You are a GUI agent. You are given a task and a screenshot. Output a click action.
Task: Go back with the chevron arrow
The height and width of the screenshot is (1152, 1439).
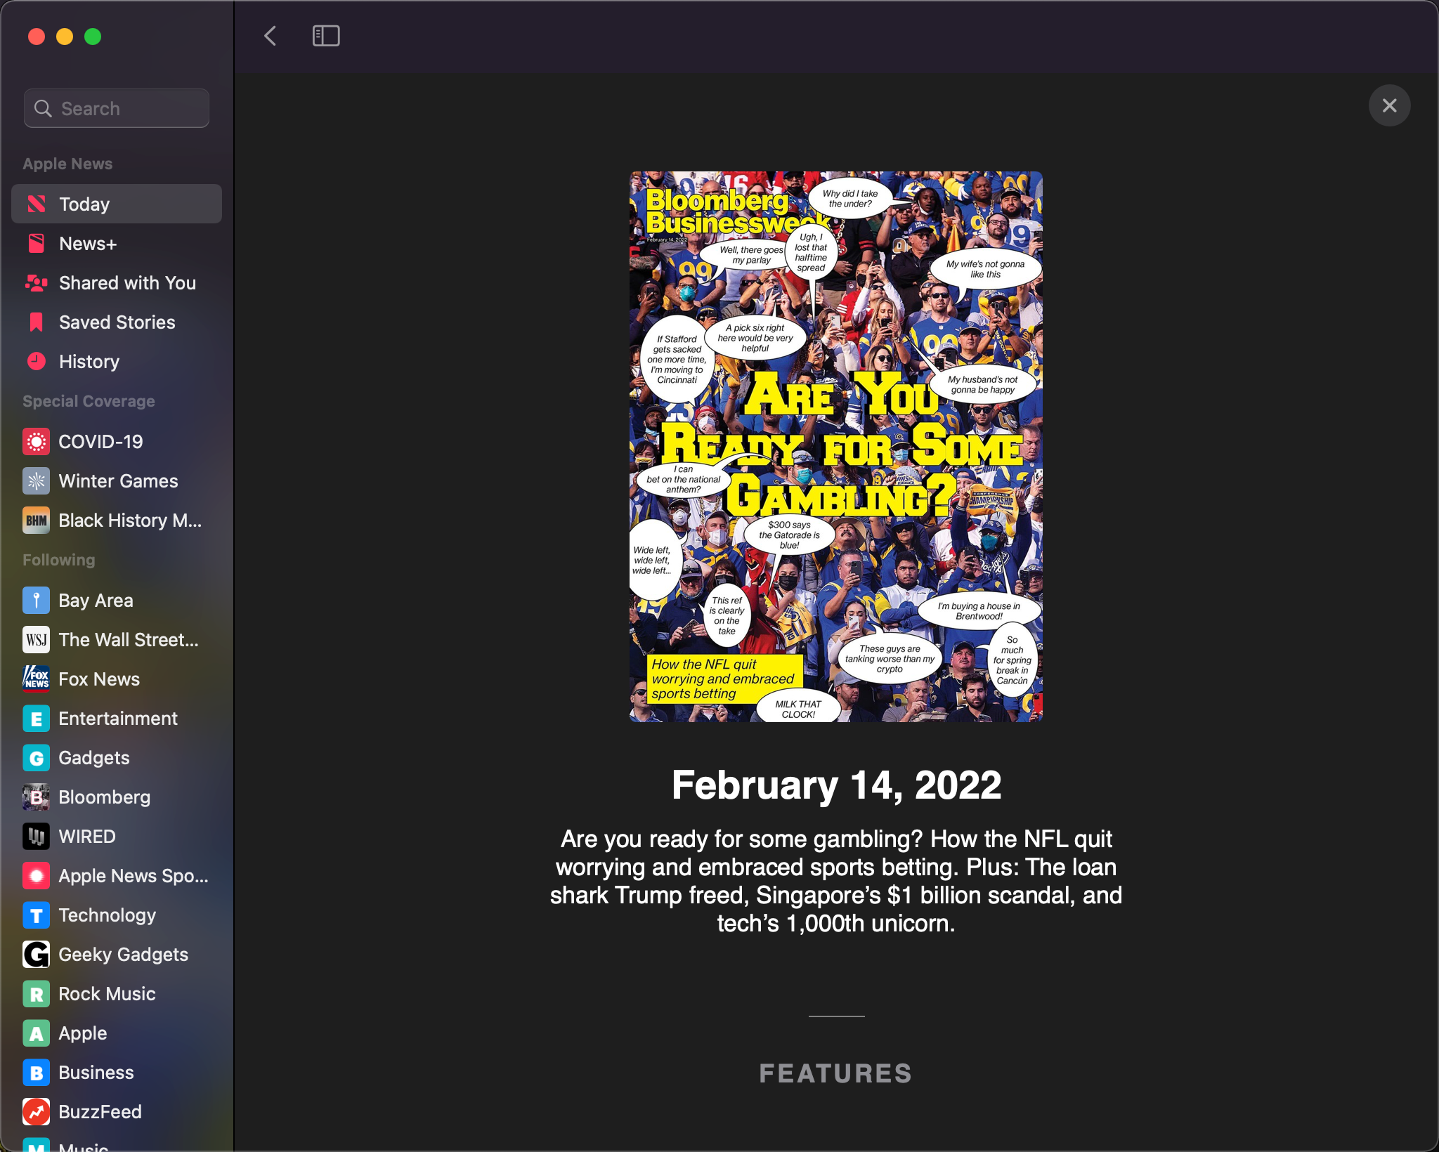point(271,36)
